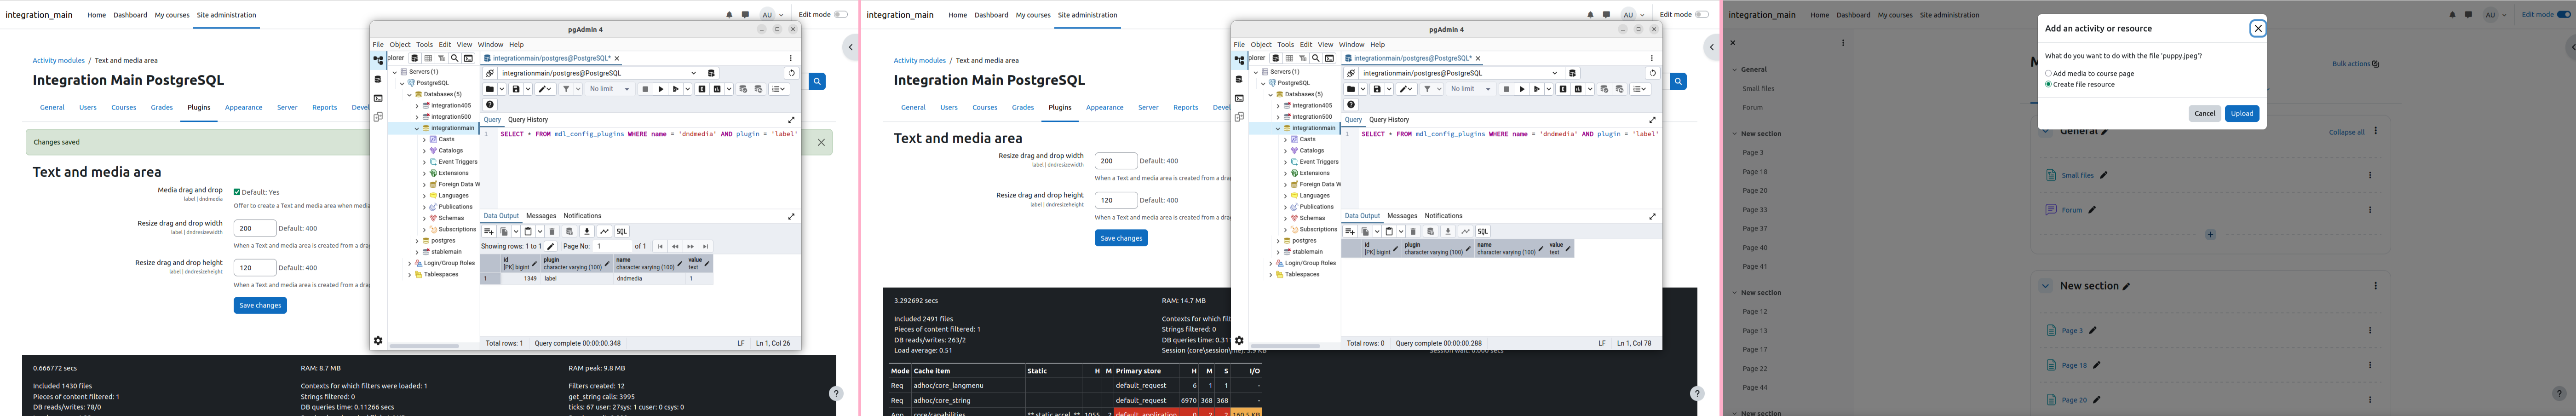This screenshot has width=2576, height=416.
Task: Close the Add an activity or resource dialog
Action: point(2257,28)
